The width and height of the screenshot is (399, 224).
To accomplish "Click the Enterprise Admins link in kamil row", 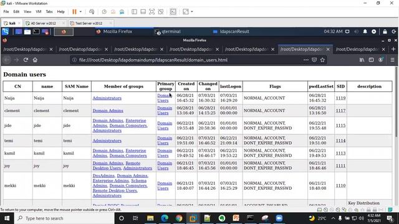I will point(119,153).
